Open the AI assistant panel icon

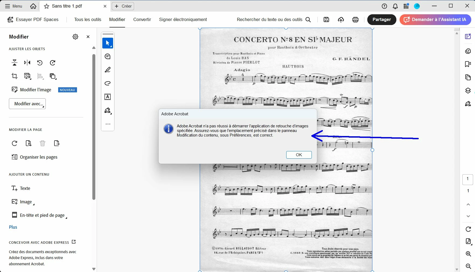pos(468,36)
